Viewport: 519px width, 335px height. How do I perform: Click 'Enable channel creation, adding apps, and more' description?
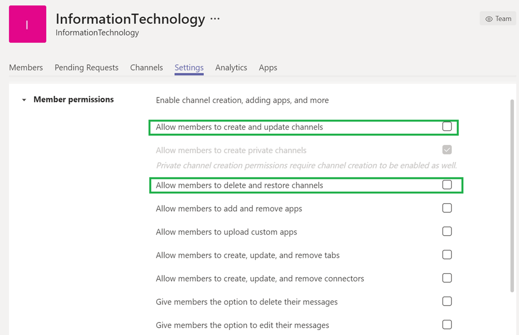click(242, 100)
